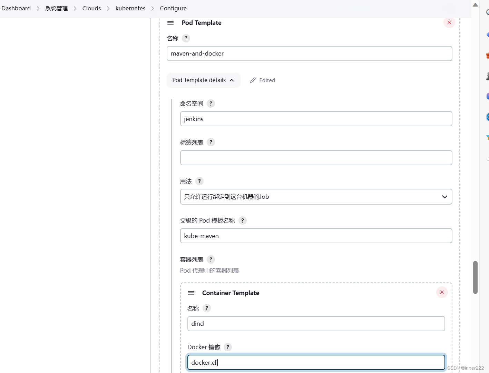Delete the Container Template with red X

[x=442, y=292]
